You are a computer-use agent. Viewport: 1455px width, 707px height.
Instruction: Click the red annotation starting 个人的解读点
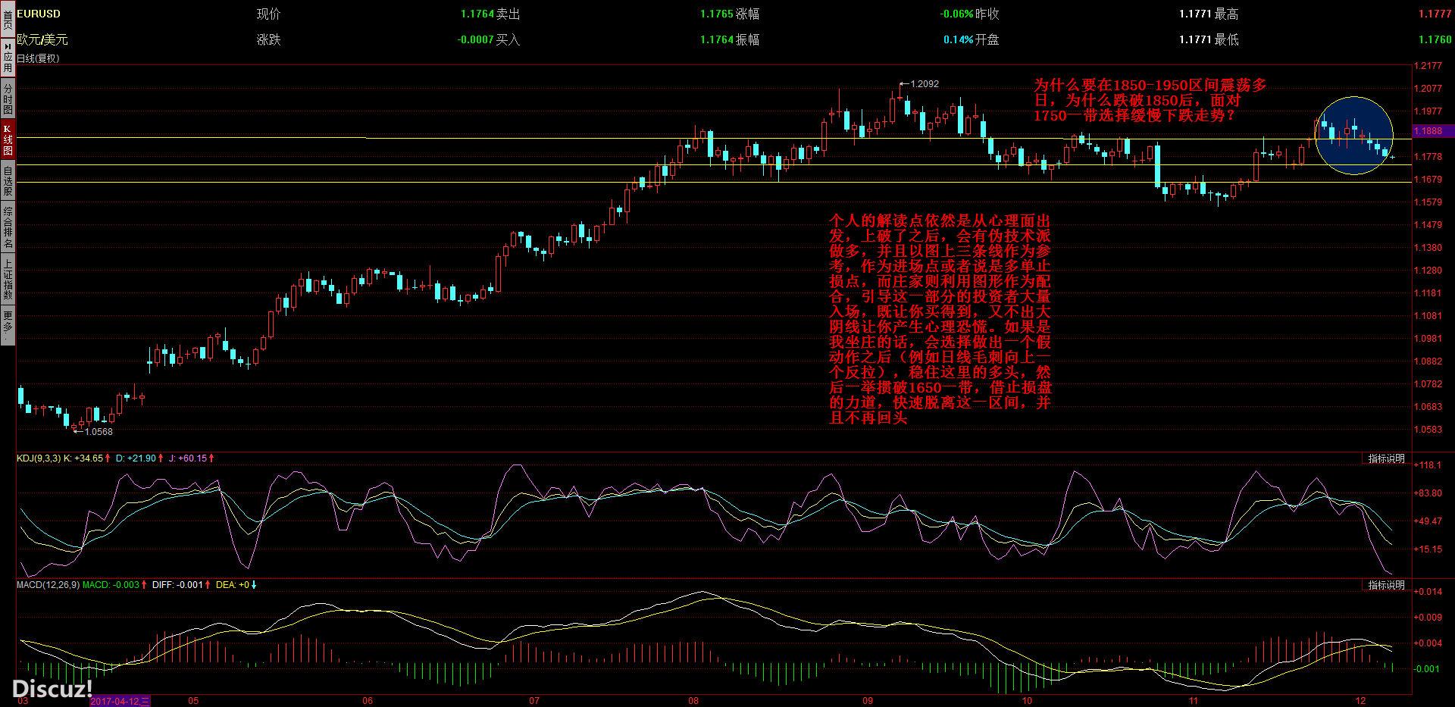(x=940, y=318)
